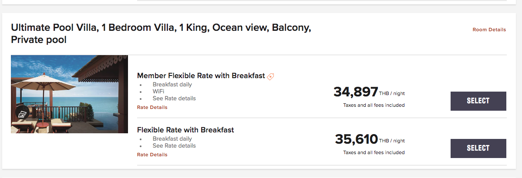Click the 34,897 price amount
The height and width of the screenshot is (178, 522).
tap(356, 92)
